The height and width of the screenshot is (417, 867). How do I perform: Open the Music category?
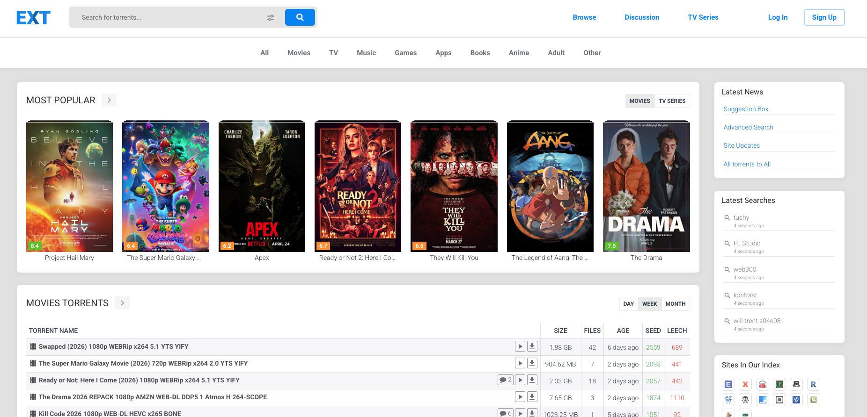point(366,53)
